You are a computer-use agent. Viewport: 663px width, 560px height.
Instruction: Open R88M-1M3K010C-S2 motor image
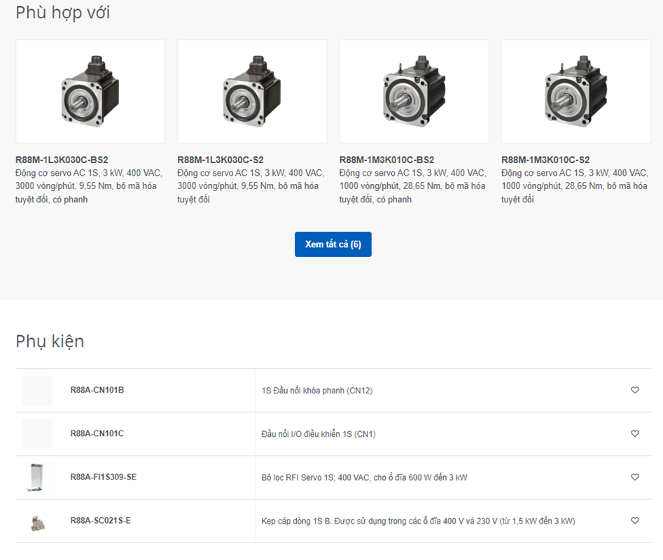point(576,91)
